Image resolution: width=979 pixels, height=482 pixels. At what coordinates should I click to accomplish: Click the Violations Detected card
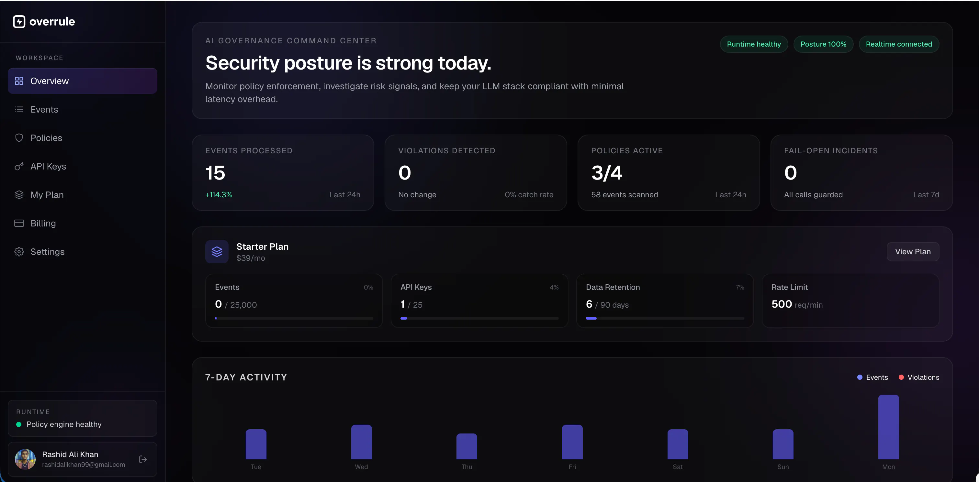coord(476,173)
